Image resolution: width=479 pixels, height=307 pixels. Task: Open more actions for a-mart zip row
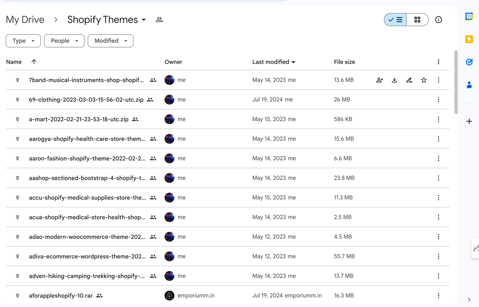tap(438, 119)
